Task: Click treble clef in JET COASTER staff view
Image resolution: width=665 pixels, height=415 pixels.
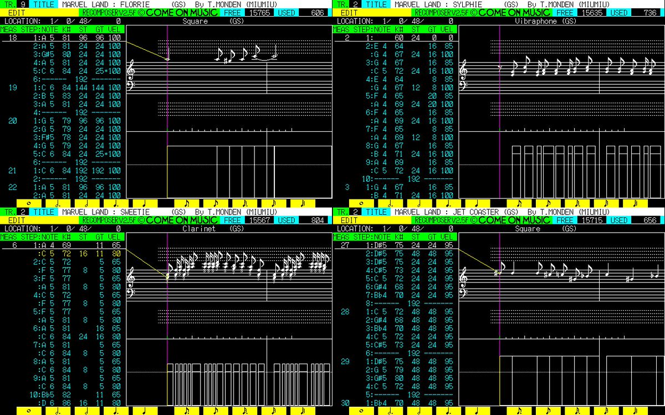Action: click(x=463, y=278)
